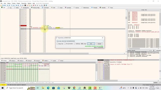This screenshot has height=90, width=161.
Task: Click the Trace Into toolbar icon
Action: tap(16, 5)
